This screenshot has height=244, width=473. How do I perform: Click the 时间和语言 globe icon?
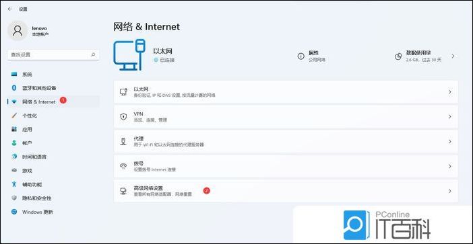coord(14,157)
